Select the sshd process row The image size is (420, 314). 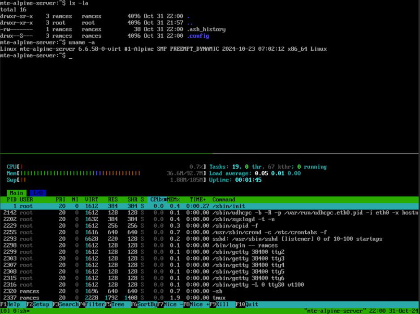(134, 239)
